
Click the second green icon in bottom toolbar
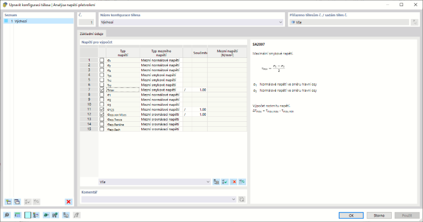(x=55, y=215)
